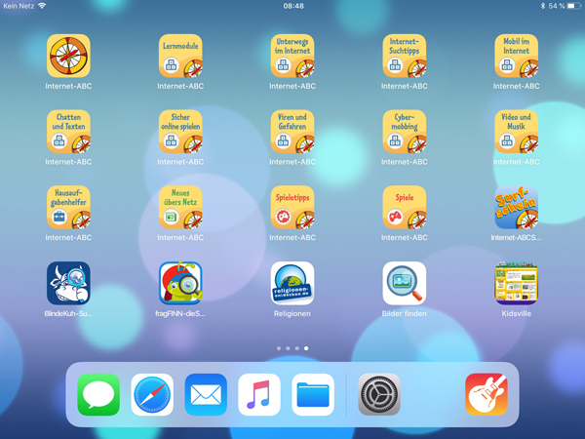585x439 pixels.
Task: Tap the Mobil im Internet app
Action: pyautogui.click(x=516, y=57)
